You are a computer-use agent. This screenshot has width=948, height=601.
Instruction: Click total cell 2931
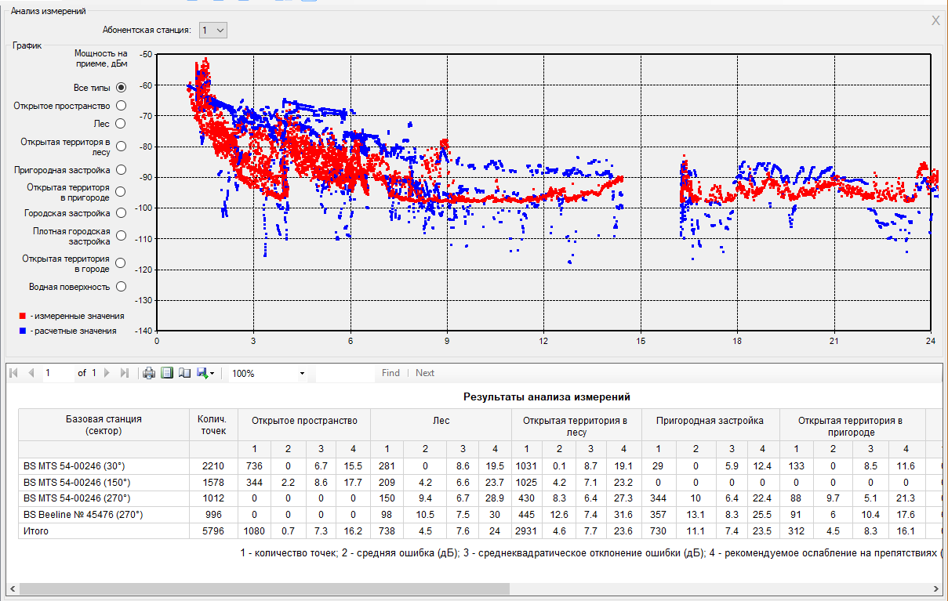527,531
